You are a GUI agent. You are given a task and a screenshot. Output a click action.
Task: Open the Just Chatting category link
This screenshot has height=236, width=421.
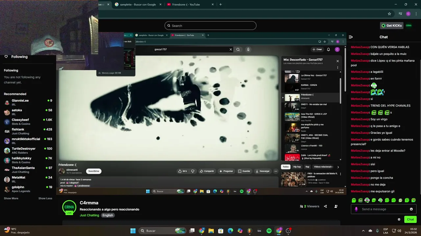[89, 215]
